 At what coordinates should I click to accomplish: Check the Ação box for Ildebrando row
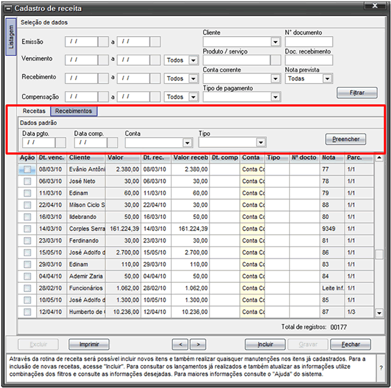pos(27,217)
